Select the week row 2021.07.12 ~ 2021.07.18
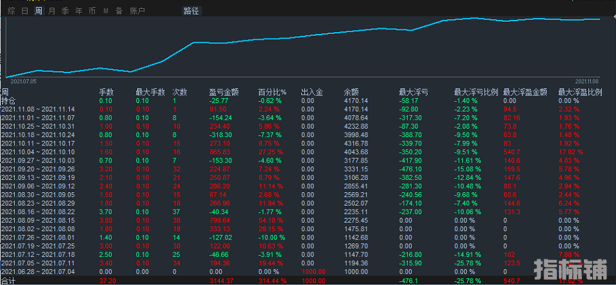Viewport: 616px width, 285px height. tap(38, 254)
